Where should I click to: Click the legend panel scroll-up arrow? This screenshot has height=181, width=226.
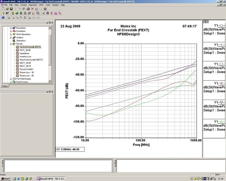pos(204,22)
